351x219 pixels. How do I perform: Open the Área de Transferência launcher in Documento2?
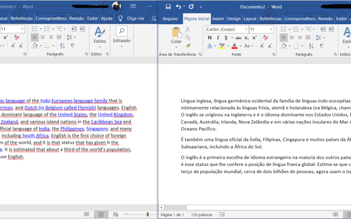200,54
